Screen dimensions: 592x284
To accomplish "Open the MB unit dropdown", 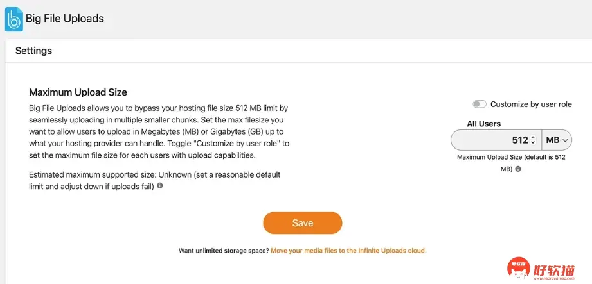I will pyautogui.click(x=557, y=140).
